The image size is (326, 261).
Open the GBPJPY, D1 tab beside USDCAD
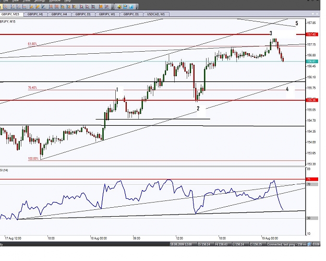pos(131,14)
